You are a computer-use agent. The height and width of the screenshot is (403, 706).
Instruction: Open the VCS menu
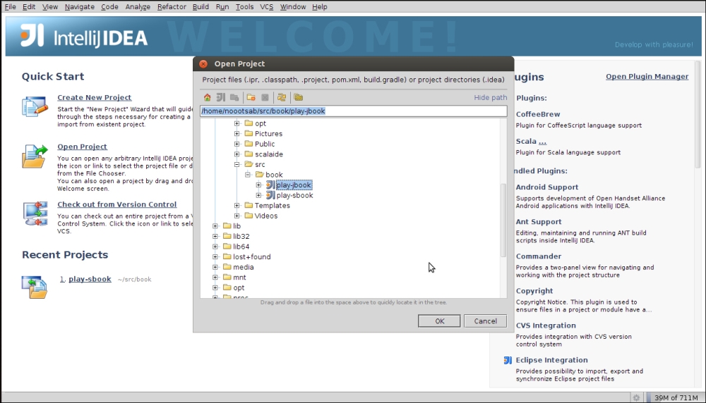267,7
